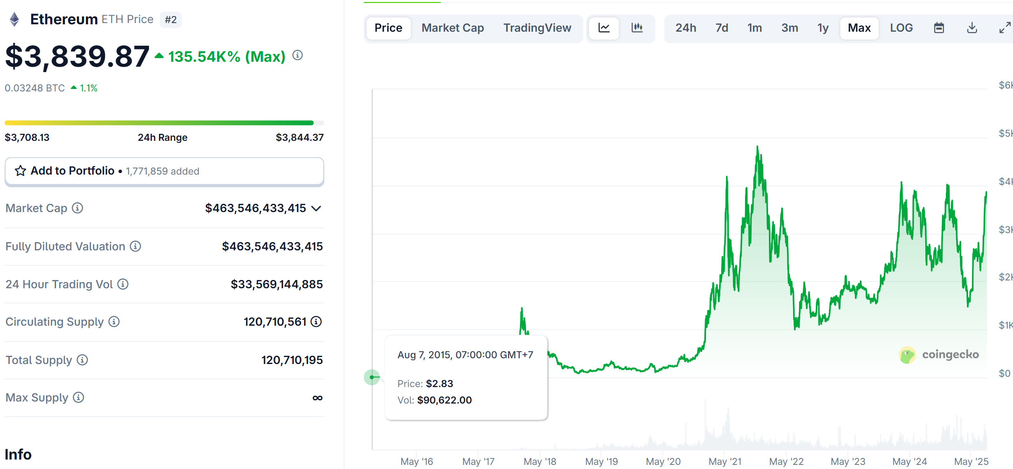The width and height of the screenshot is (1013, 469).
Task: Open Total Supply info icon
Action: click(82, 360)
